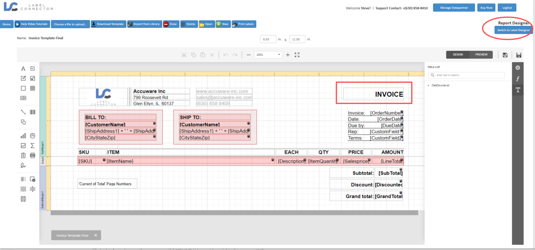
Task: Select the Picture Box control in toolbox
Action: [33, 78]
